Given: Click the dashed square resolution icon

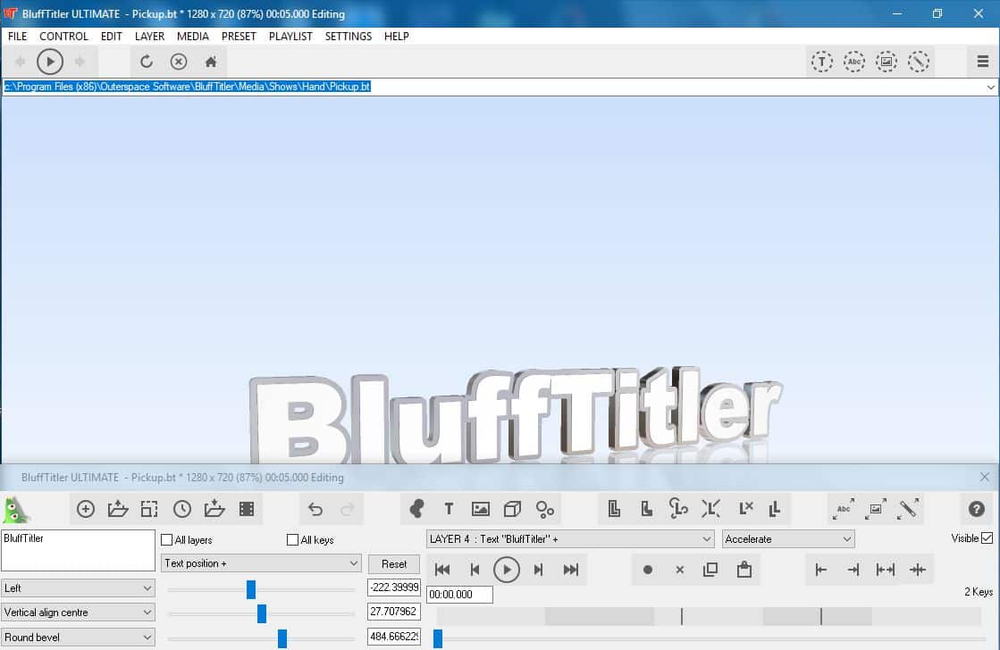Looking at the screenshot, I should [149, 509].
